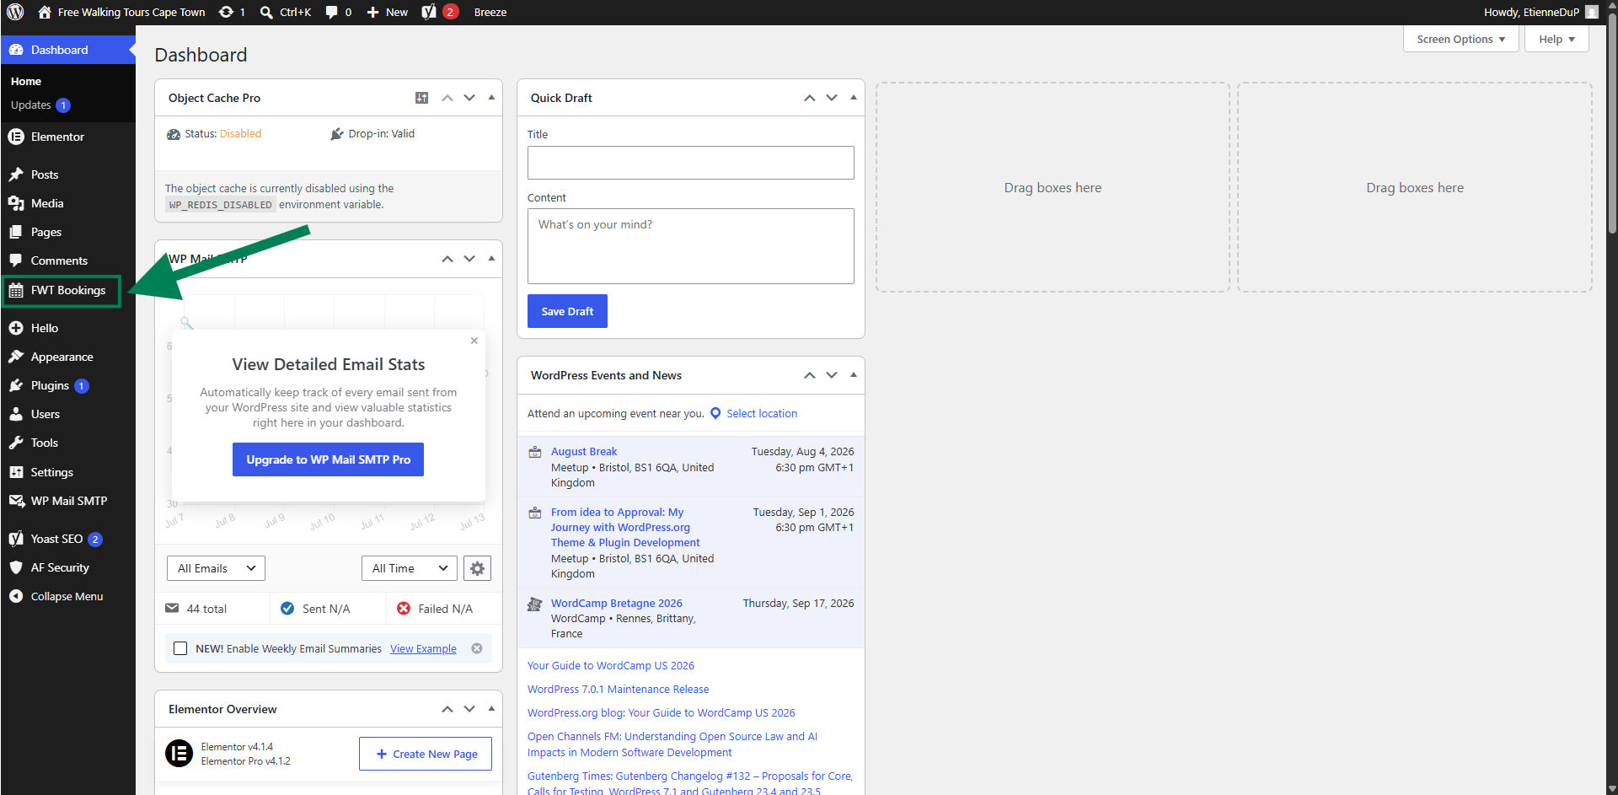Click Upgrade to WP Mail SMTP Pro

click(x=328, y=459)
